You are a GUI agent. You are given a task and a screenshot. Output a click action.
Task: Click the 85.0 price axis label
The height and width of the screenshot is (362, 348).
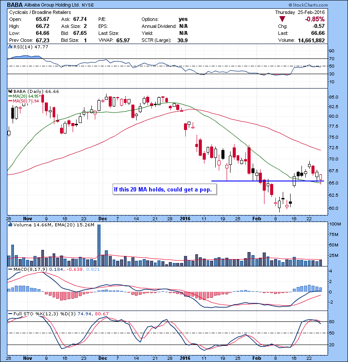(334, 97)
